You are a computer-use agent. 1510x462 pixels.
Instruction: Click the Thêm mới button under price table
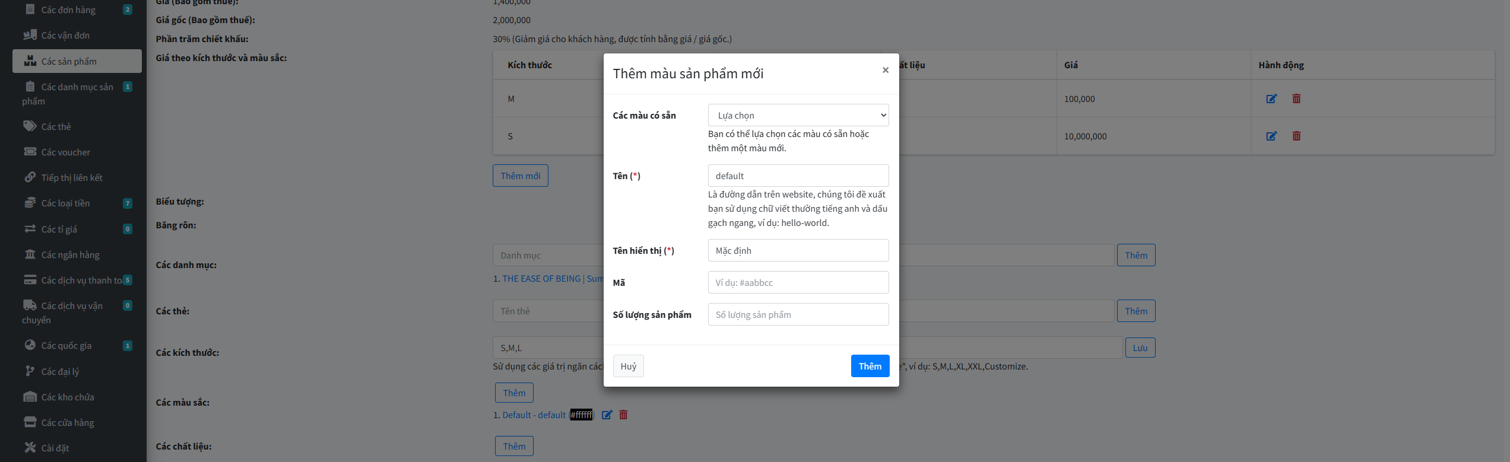[520, 176]
